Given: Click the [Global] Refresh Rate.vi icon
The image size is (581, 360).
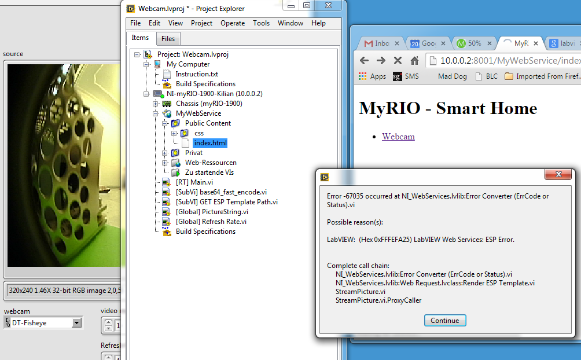Looking at the screenshot, I should tap(167, 222).
